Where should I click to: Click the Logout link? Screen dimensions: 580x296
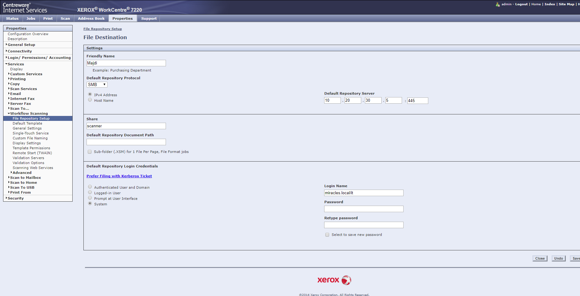(521, 4)
